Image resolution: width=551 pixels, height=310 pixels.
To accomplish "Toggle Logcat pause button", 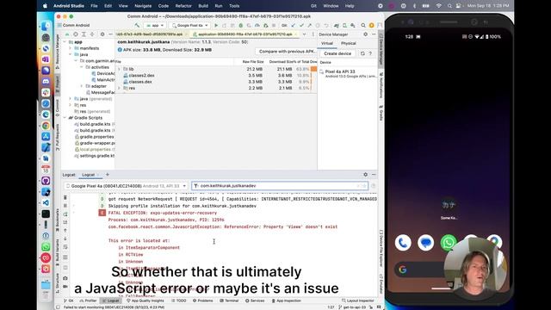I will 65,206.
